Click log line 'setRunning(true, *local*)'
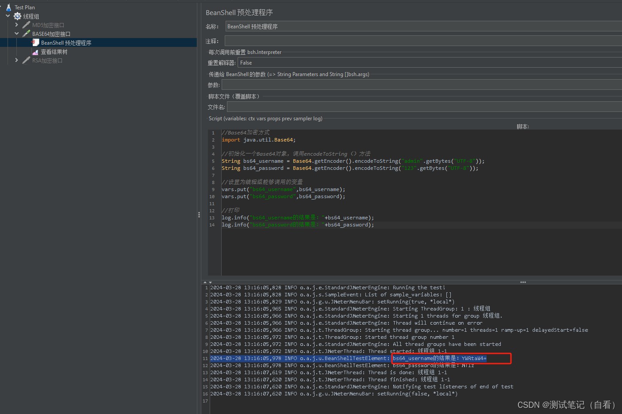 [332, 302]
